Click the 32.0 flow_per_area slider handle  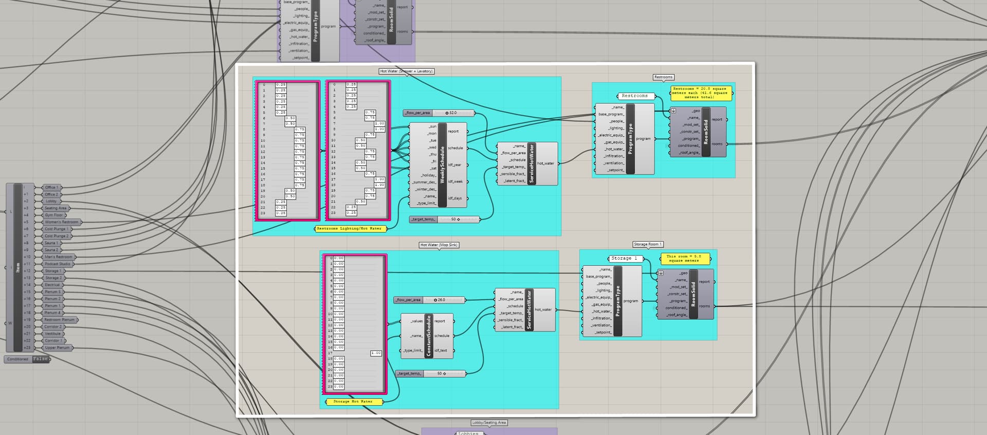(447, 113)
